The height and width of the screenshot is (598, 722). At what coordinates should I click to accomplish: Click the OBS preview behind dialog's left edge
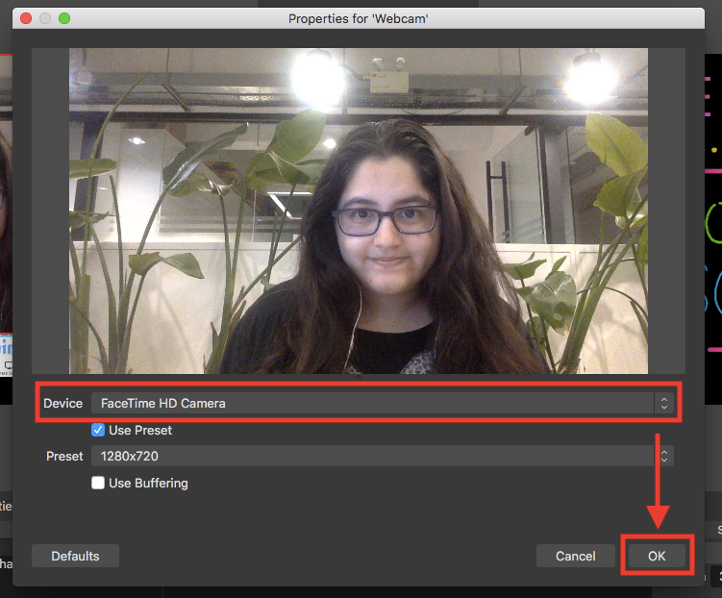coord(5,240)
